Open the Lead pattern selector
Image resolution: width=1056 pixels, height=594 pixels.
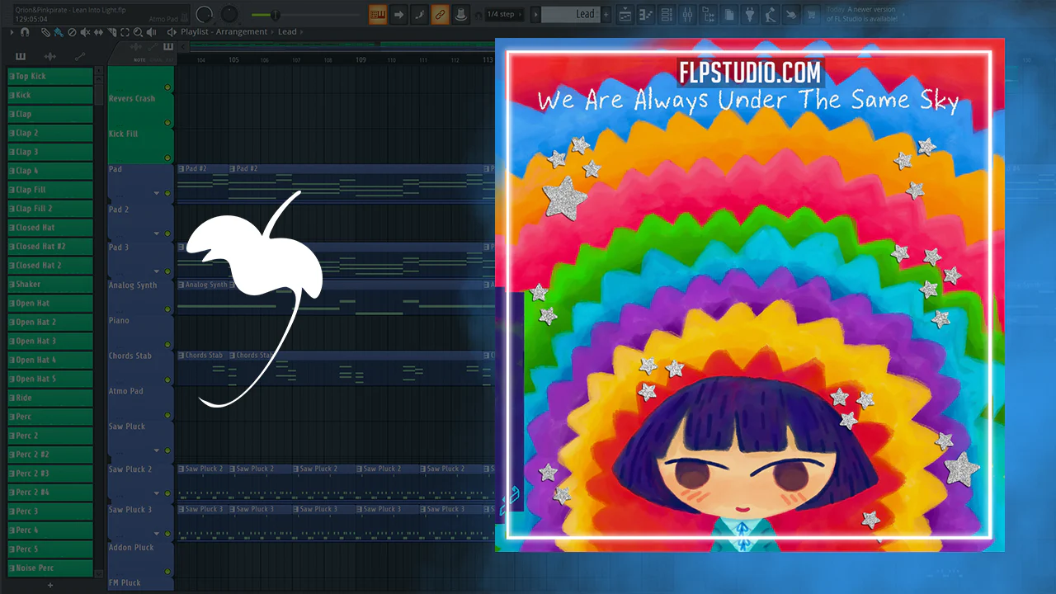coord(572,14)
